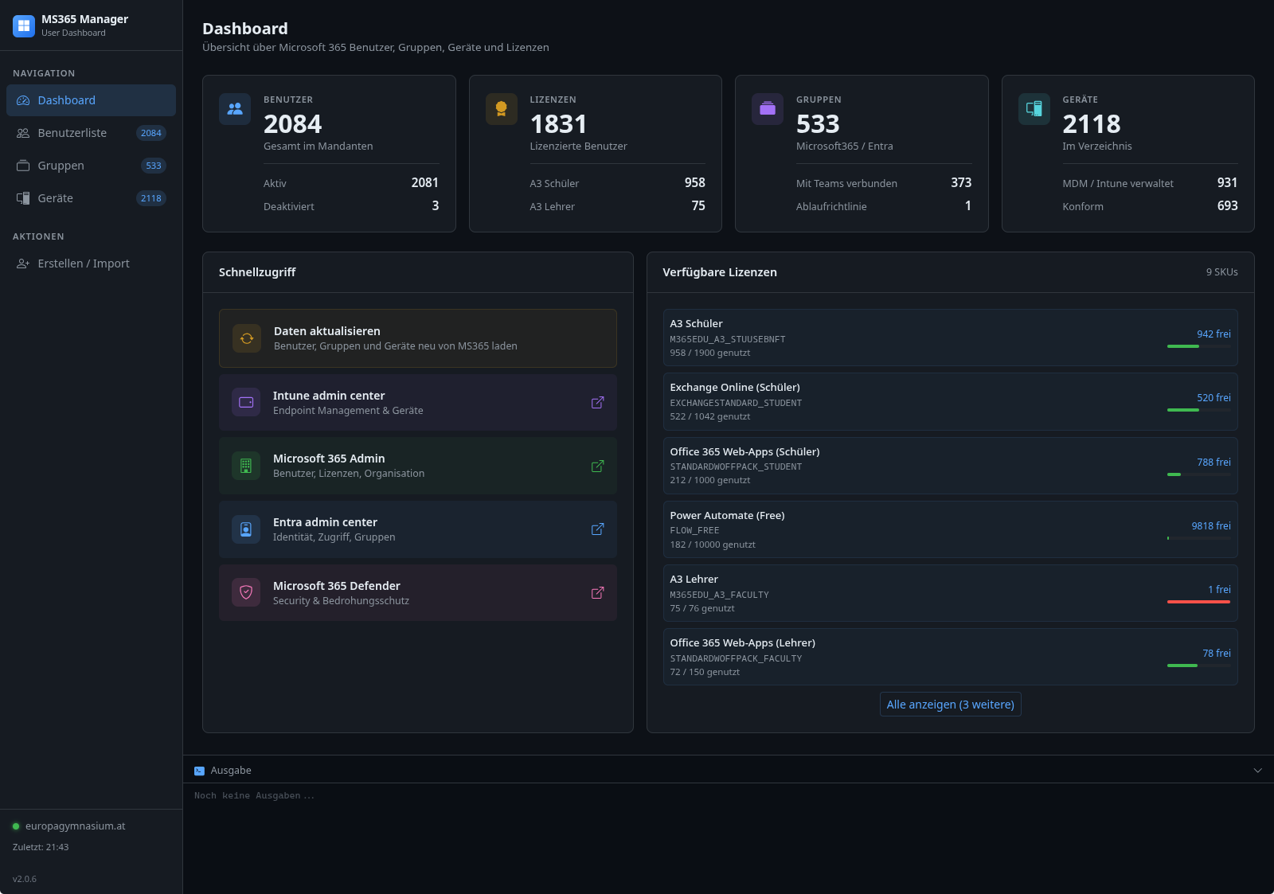Click Alle anzeigen (3 weitere) button
Image resolution: width=1274 pixels, height=894 pixels.
pos(951,705)
